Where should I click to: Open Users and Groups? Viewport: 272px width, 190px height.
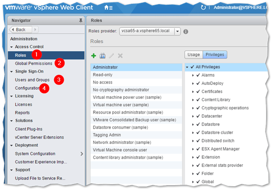coord(32,80)
